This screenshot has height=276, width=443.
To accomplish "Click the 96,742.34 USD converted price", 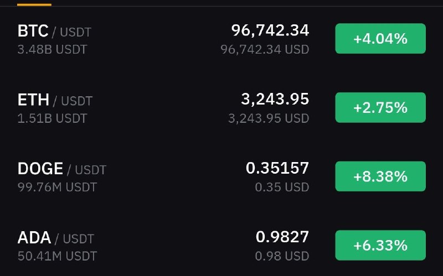I will pyautogui.click(x=265, y=50).
